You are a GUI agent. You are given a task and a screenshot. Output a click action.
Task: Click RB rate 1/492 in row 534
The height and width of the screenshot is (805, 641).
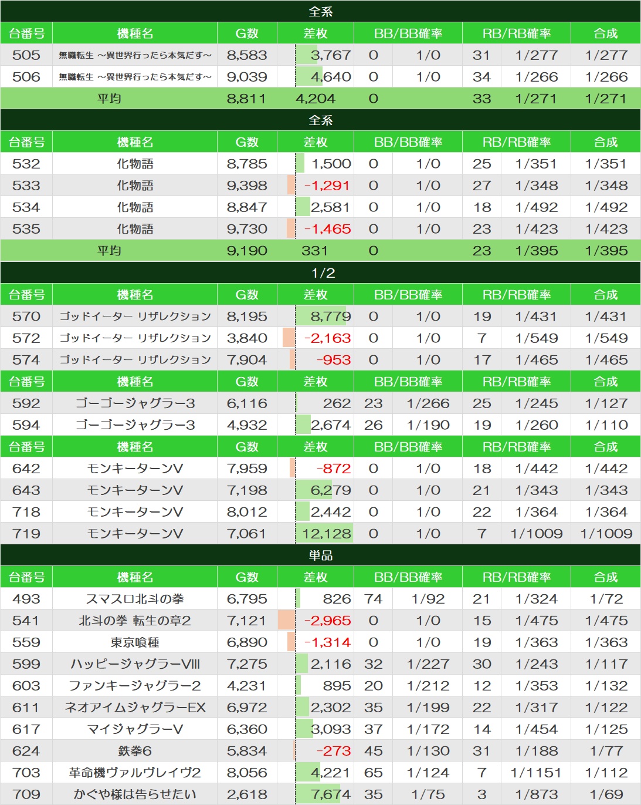(x=536, y=207)
